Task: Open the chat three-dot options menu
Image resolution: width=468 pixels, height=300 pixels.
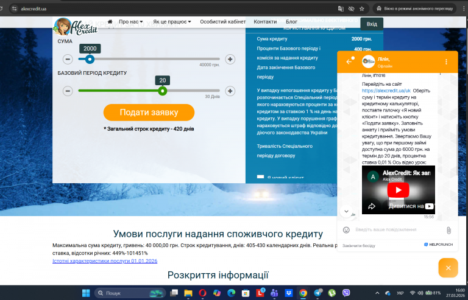Action: click(x=446, y=61)
